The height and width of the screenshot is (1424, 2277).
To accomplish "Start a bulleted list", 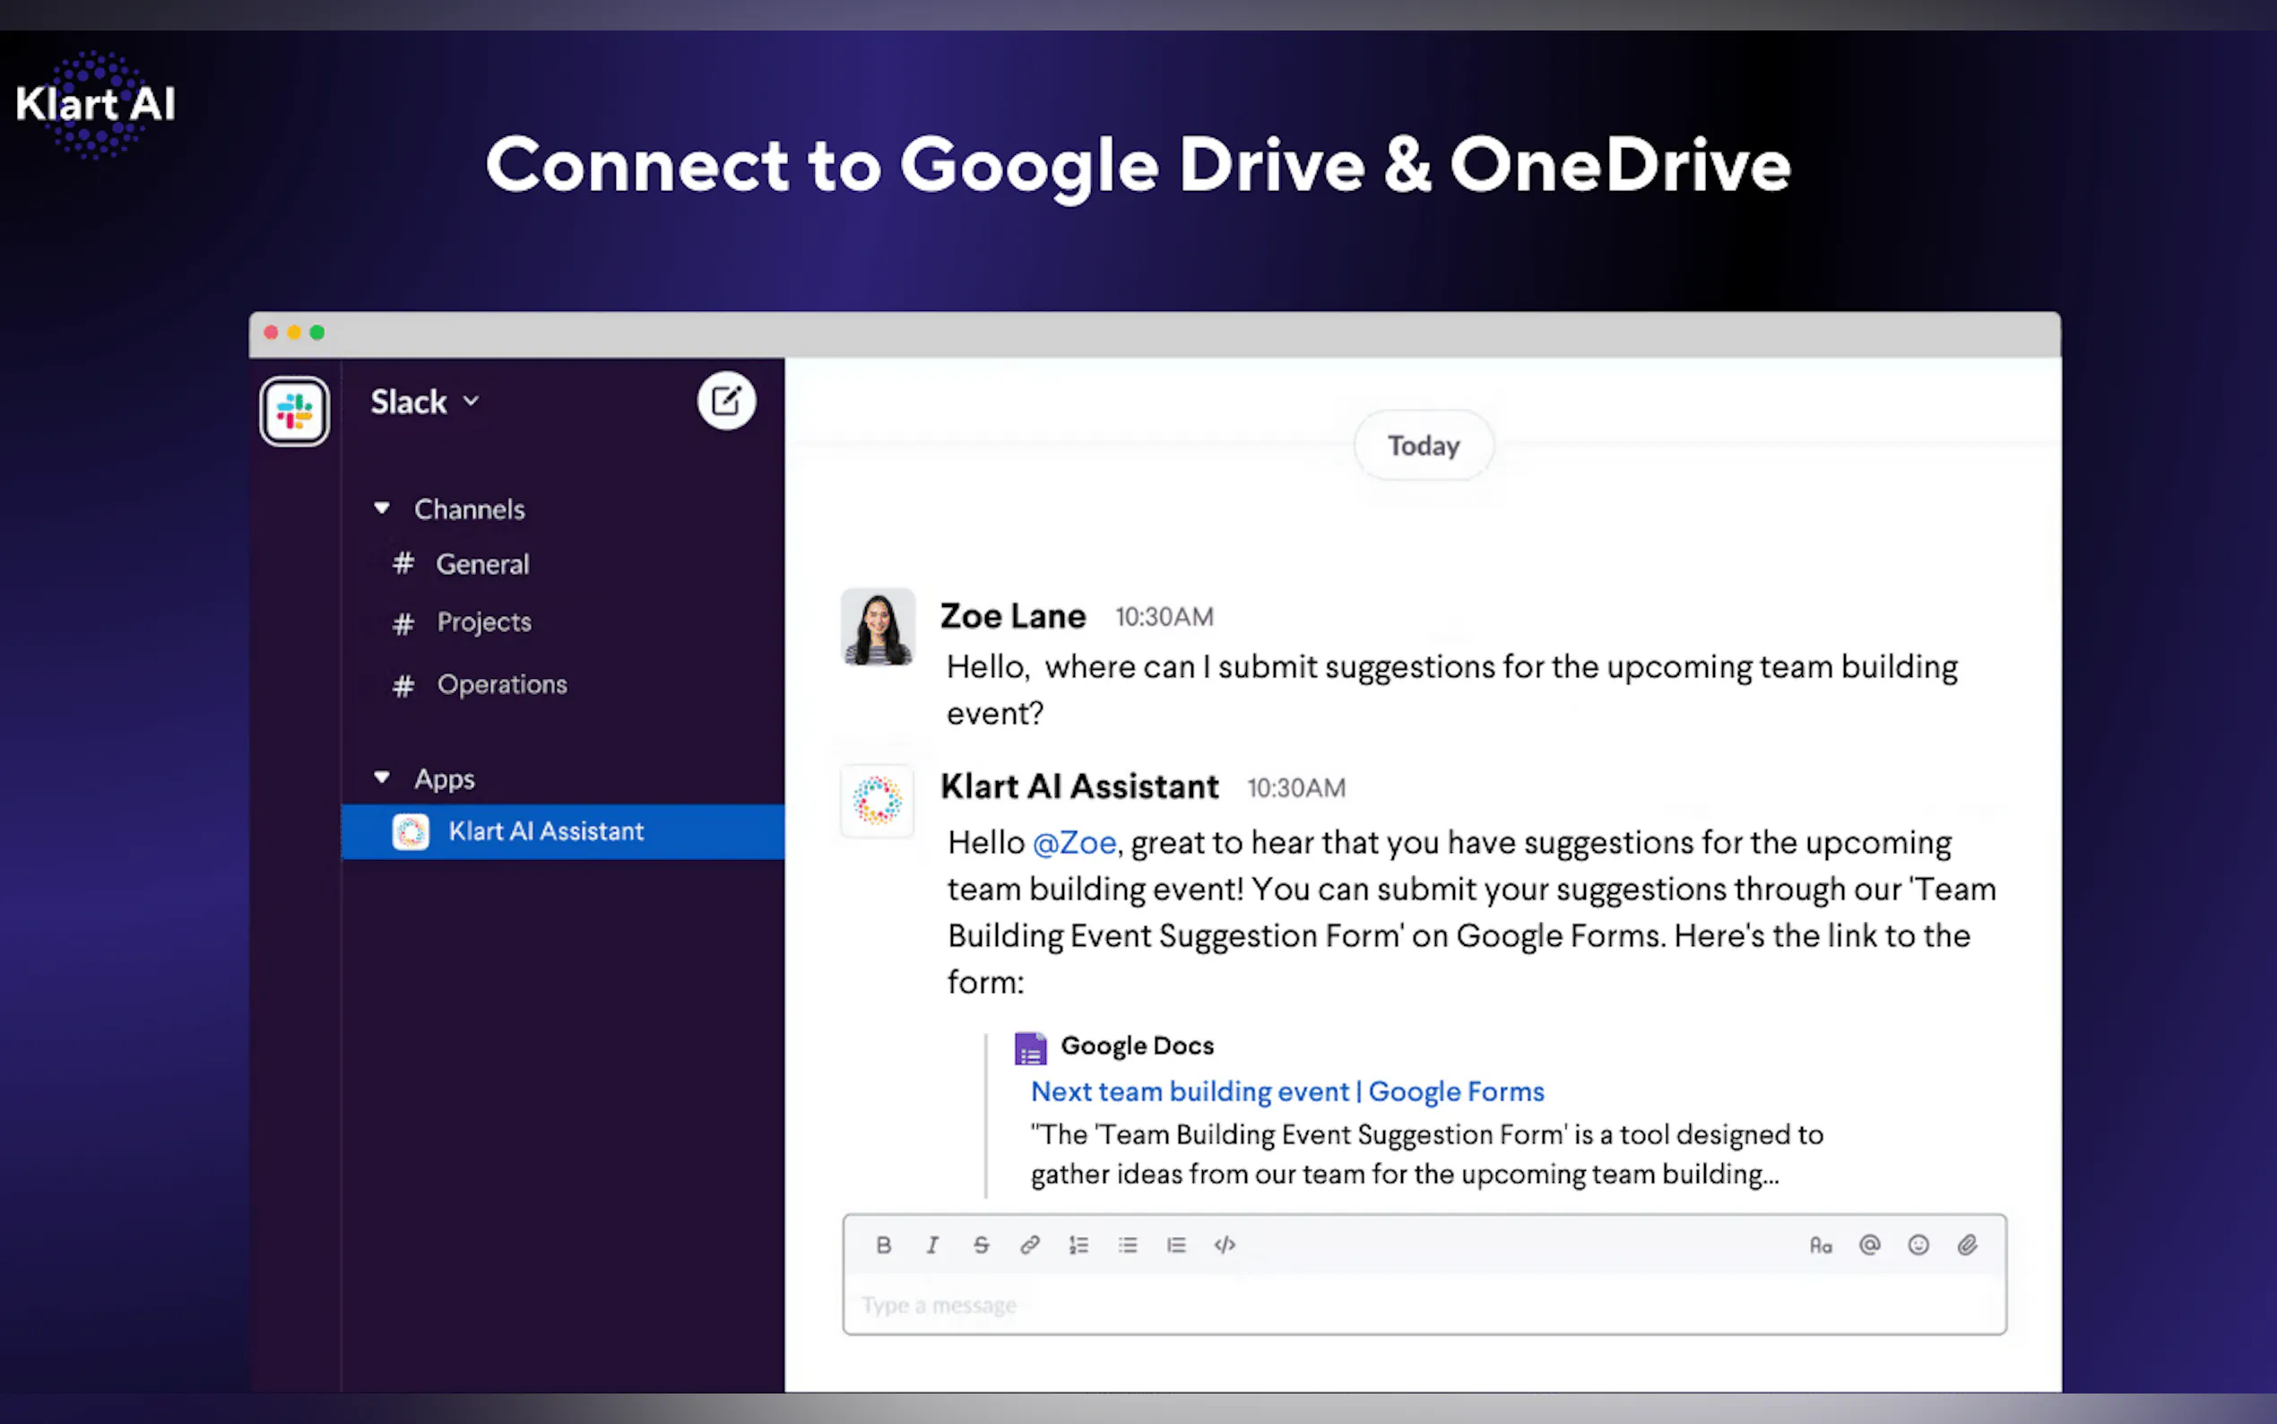I will [x=1128, y=1245].
